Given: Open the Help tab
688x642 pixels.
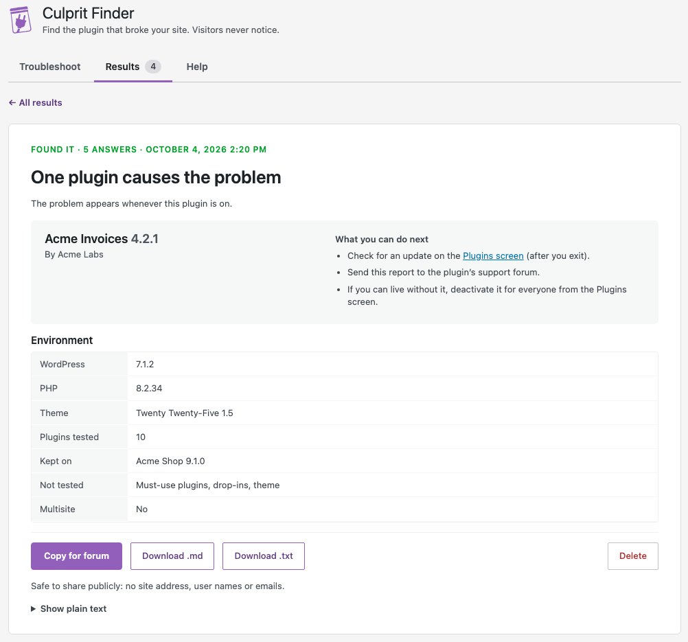Looking at the screenshot, I should click(197, 67).
